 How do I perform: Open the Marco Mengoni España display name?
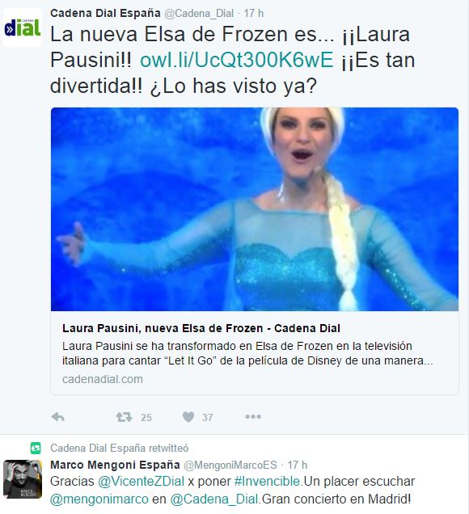click(x=115, y=465)
